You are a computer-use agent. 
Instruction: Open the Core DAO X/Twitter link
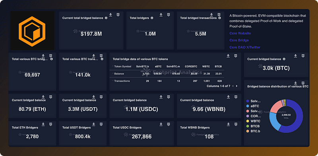pyautogui.click(x=245, y=47)
